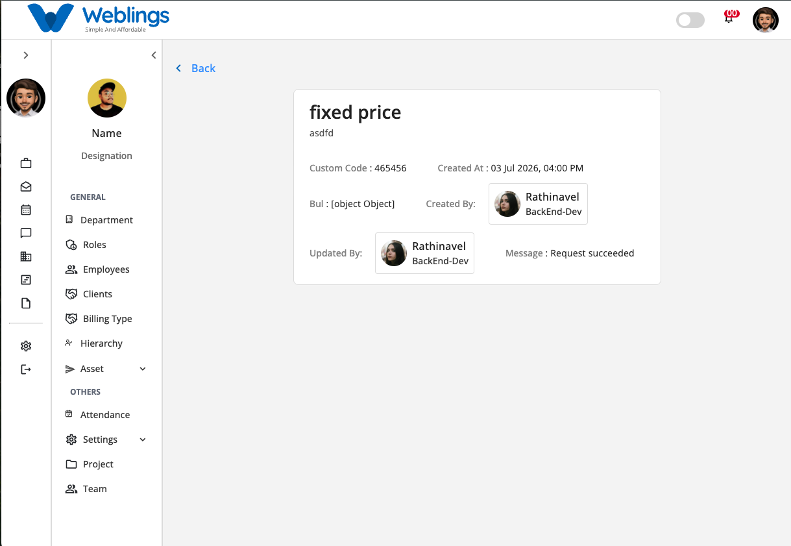The width and height of the screenshot is (791, 546).
Task: Click the created date 03 Jul 2026
Action: click(x=537, y=168)
